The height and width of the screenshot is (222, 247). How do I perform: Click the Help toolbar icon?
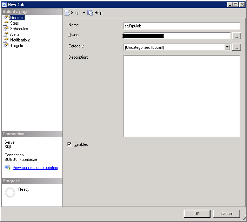tap(90, 13)
